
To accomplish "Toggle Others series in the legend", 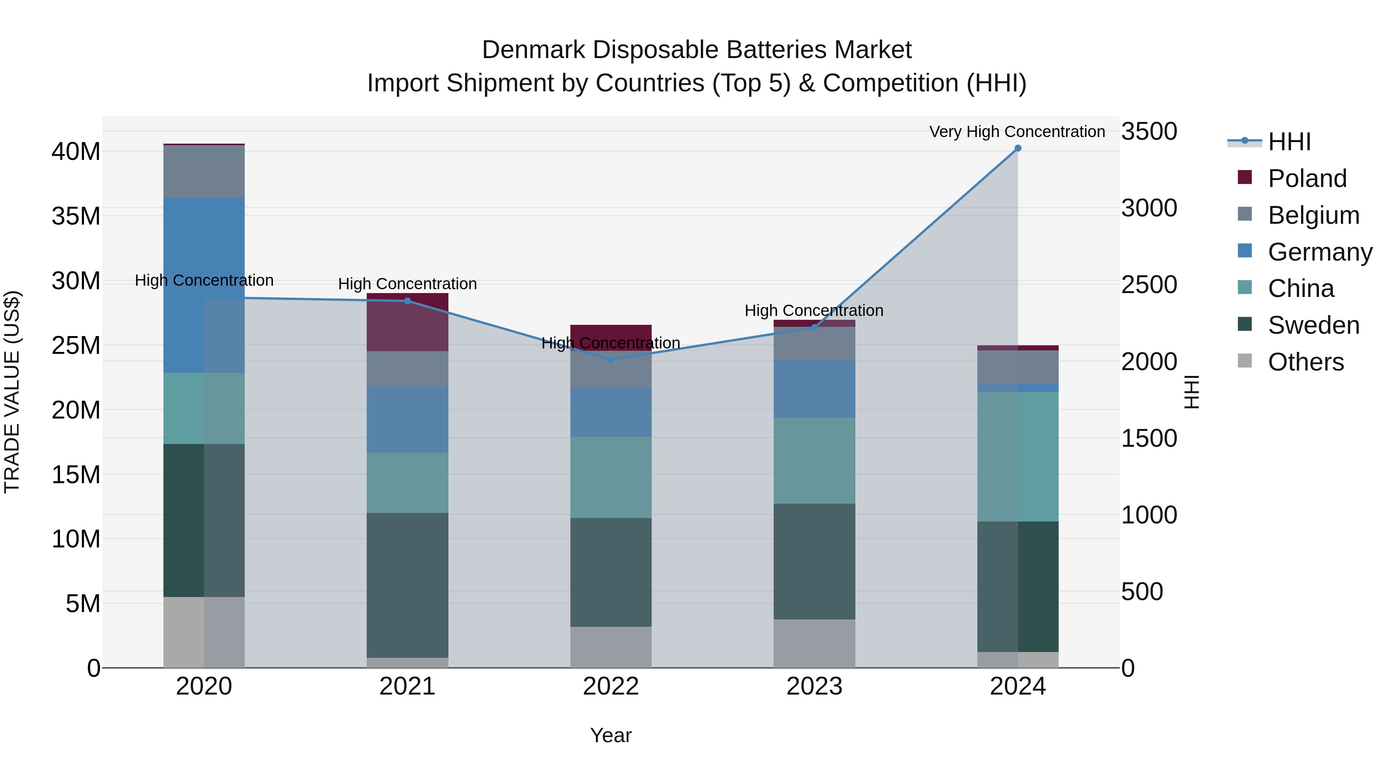I will (1291, 362).
